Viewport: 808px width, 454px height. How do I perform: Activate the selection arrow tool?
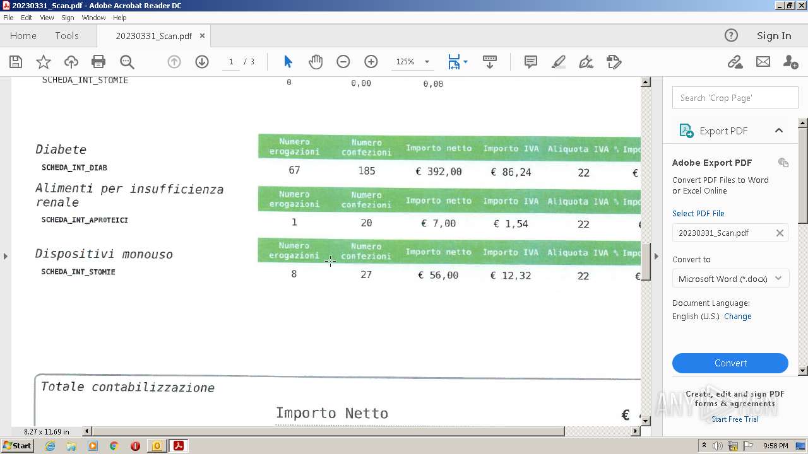click(288, 62)
